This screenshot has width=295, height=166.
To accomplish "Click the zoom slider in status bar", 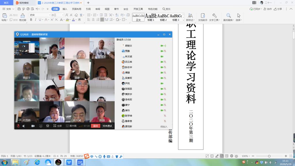I will 269,156.
